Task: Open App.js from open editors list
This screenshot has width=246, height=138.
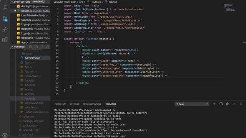Action: pos(30,43)
